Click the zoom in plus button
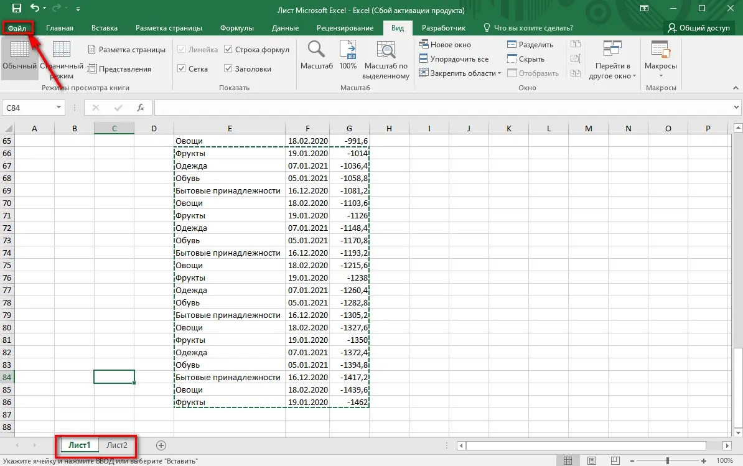This screenshot has width=743, height=466. coord(704,460)
